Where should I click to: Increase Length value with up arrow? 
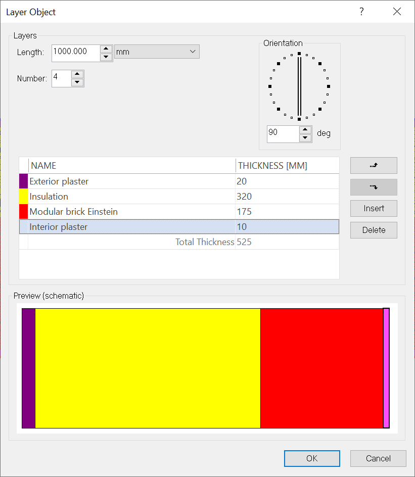(x=106, y=49)
